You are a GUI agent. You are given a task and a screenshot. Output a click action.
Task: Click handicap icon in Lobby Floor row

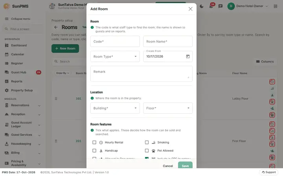[x=272, y=95]
